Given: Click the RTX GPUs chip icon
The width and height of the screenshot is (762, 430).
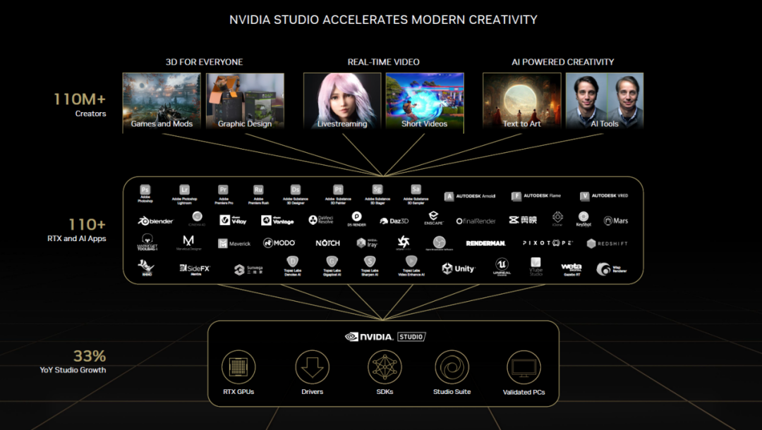Looking at the screenshot, I should coord(238,367).
